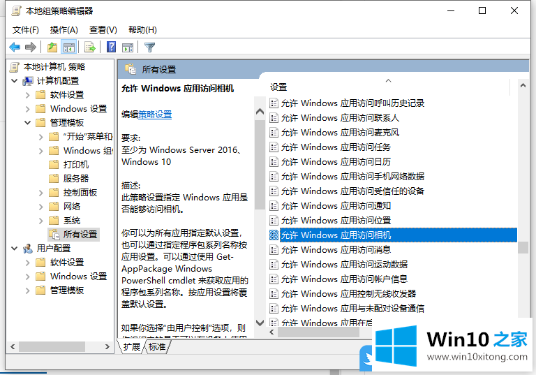
Task: Click the policy icon for 允许 Windows 应用访问相机
Action: pos(274,235)
